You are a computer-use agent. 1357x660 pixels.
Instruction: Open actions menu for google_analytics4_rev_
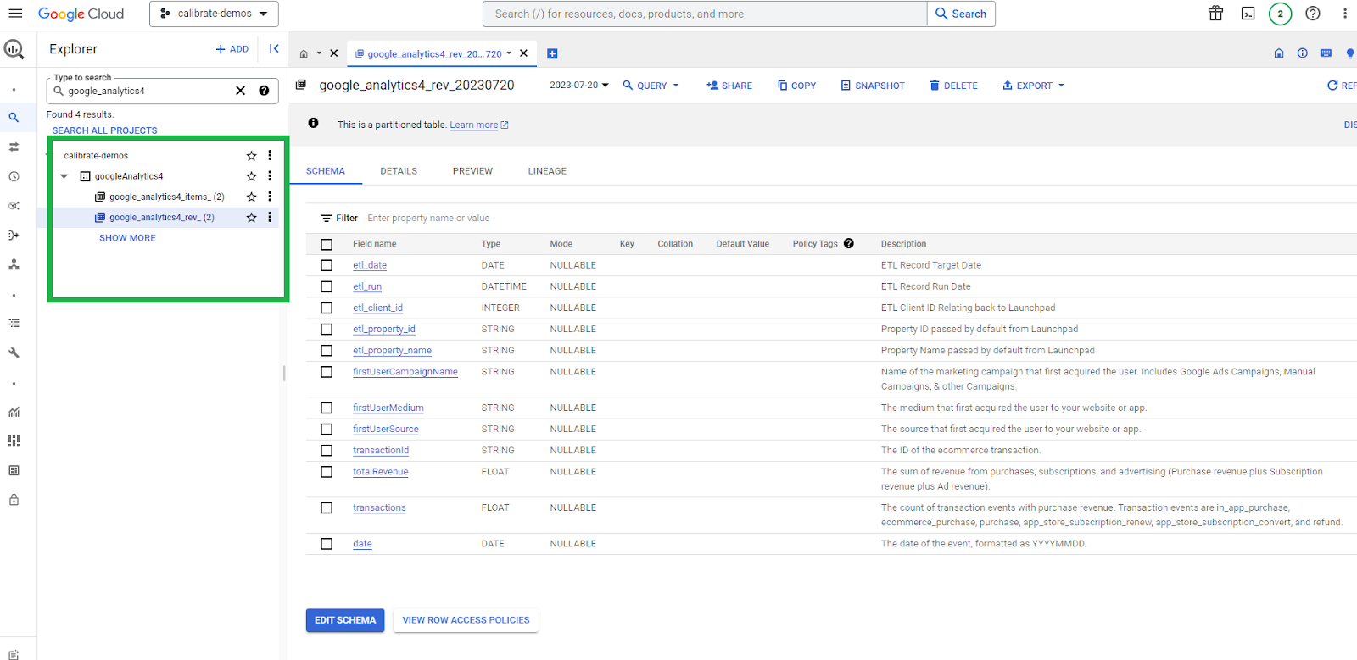[270, 218]
